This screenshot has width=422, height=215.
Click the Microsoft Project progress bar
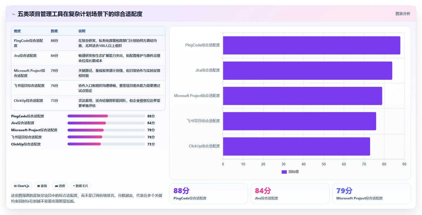(106, 130)
